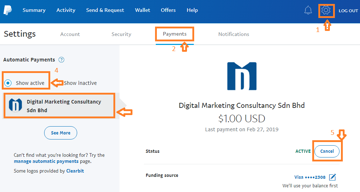The height and width of the screenshot is (192, 360).
Task: Click the PayPal logo
Action: 8,10
